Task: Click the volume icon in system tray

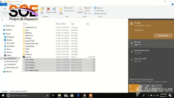Action: pos(157,95)
